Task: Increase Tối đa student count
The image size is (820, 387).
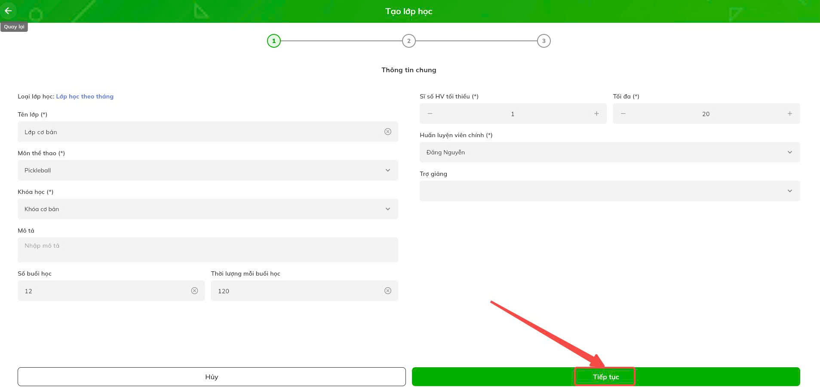Action: (789, 114)
